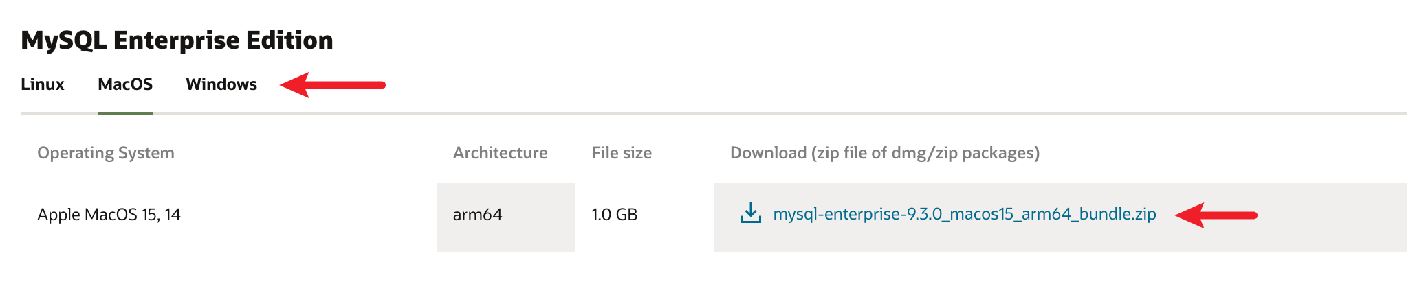The image size is (1415, 306).
Task: Click the red arrow beside Windows tab
Action: [x=333, y=85]
